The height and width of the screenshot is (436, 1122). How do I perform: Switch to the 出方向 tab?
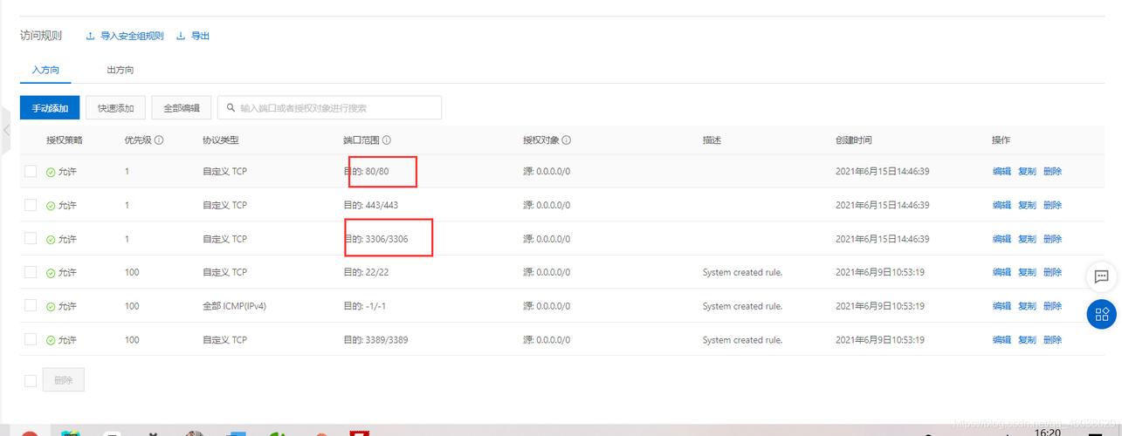(120, 70)
